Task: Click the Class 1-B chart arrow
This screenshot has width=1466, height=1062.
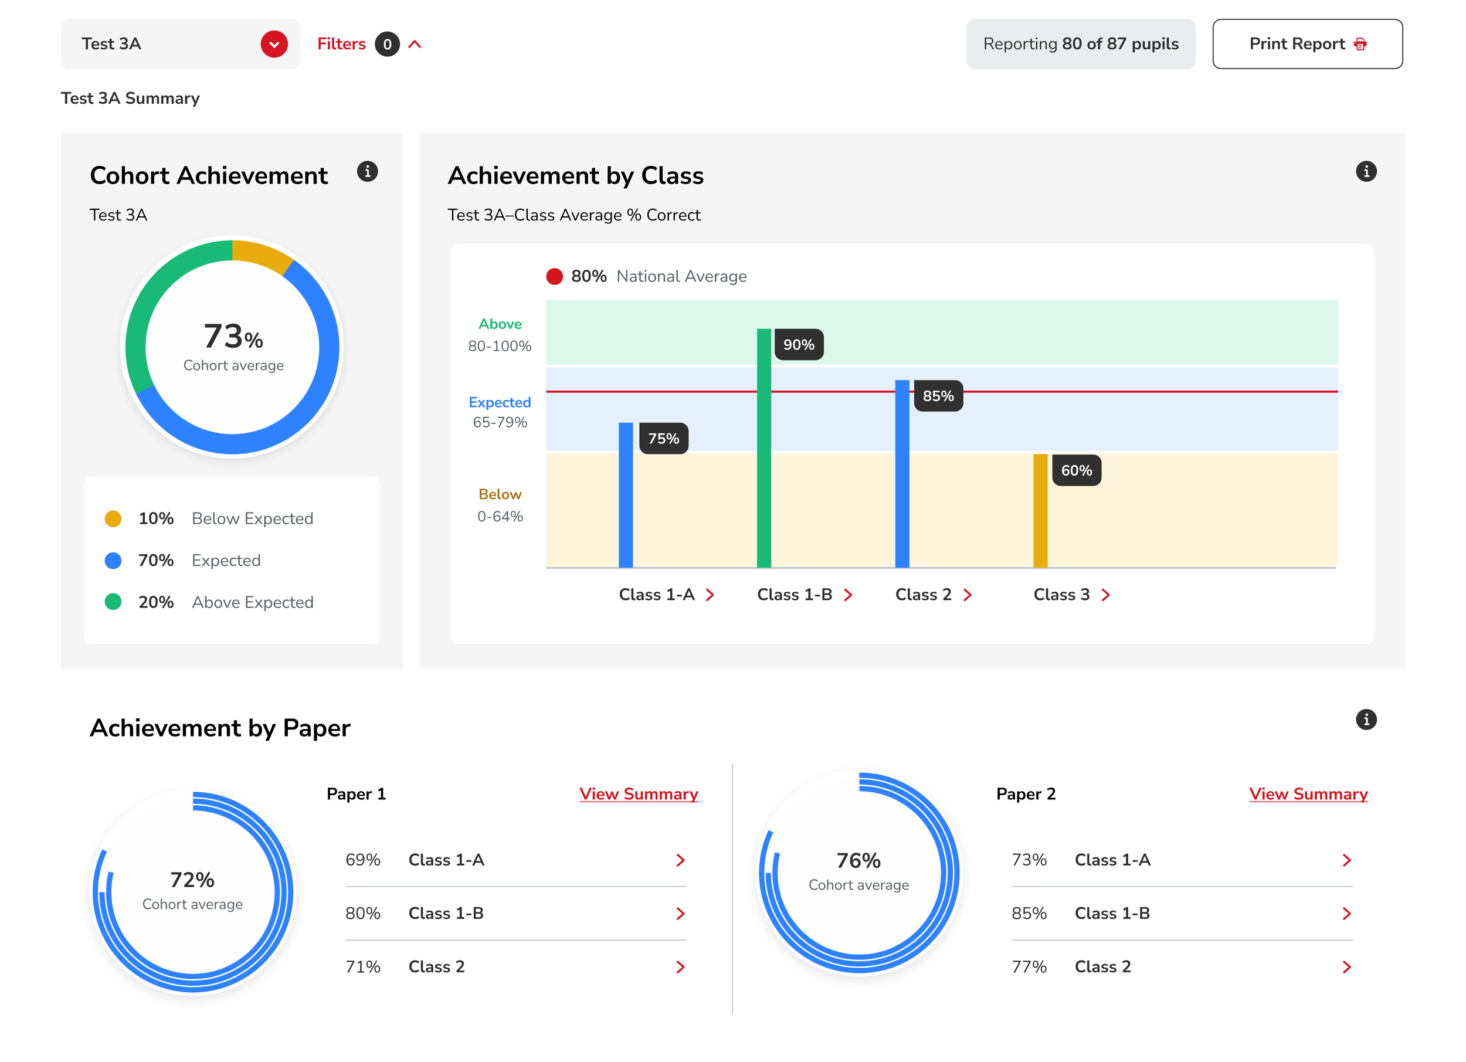Action: tap(848, 595)
